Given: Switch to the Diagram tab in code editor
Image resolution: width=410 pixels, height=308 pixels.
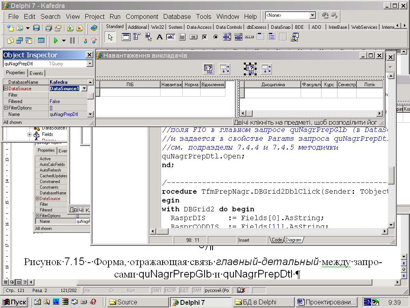Looking at the screenshot, I should [293, 240].
